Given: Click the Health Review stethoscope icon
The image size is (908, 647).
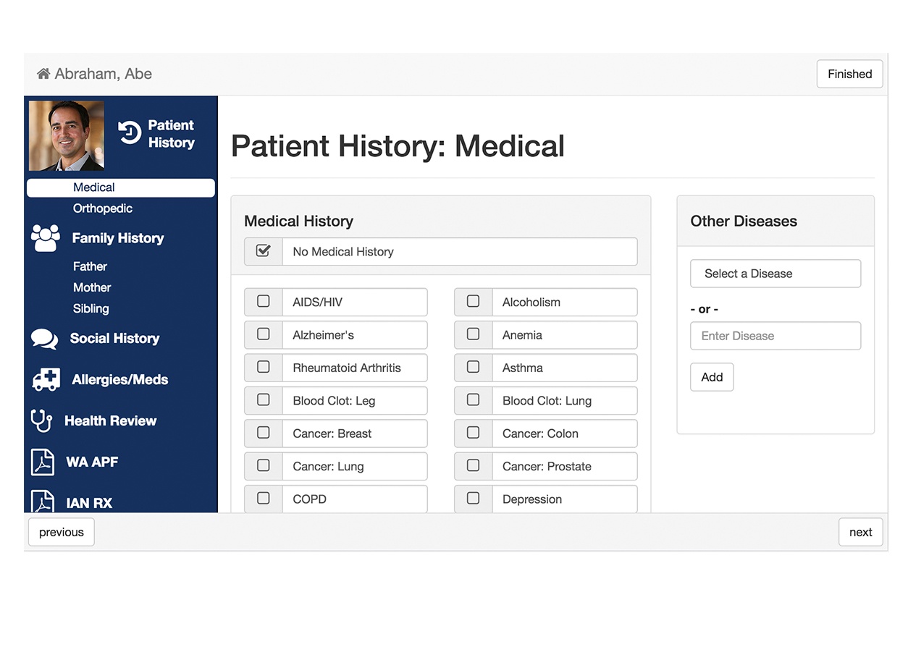Looking at the screenshot, I should coord(41,420).
